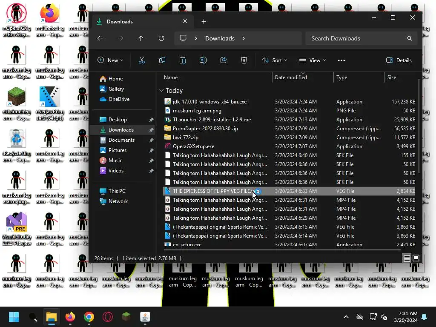Open the clock and date in taskbar
436x327 pixels.
tap(406, 317)
